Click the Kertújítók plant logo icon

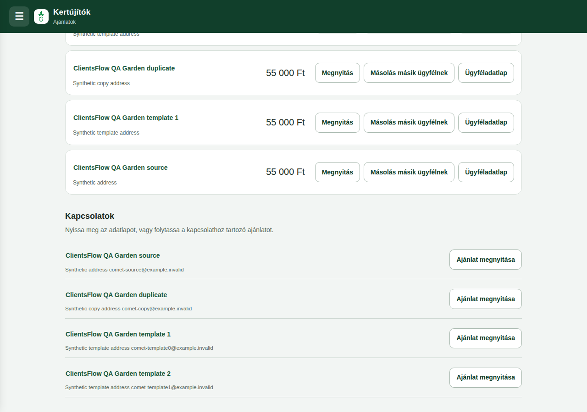41,16
